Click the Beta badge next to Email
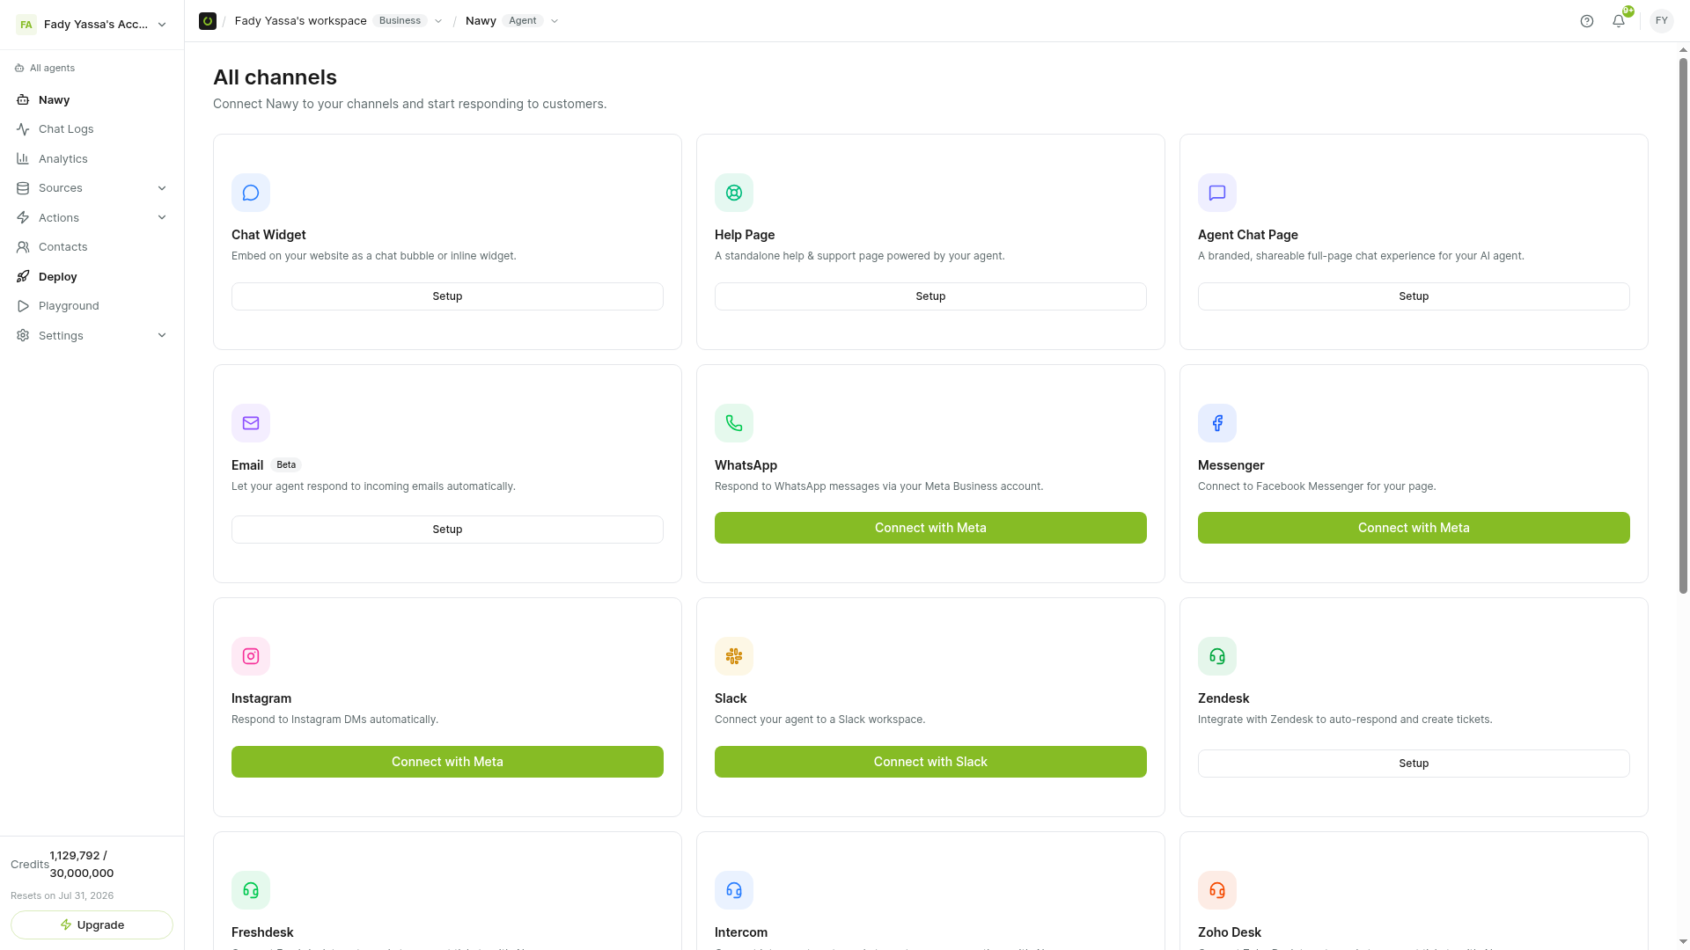 286,465
